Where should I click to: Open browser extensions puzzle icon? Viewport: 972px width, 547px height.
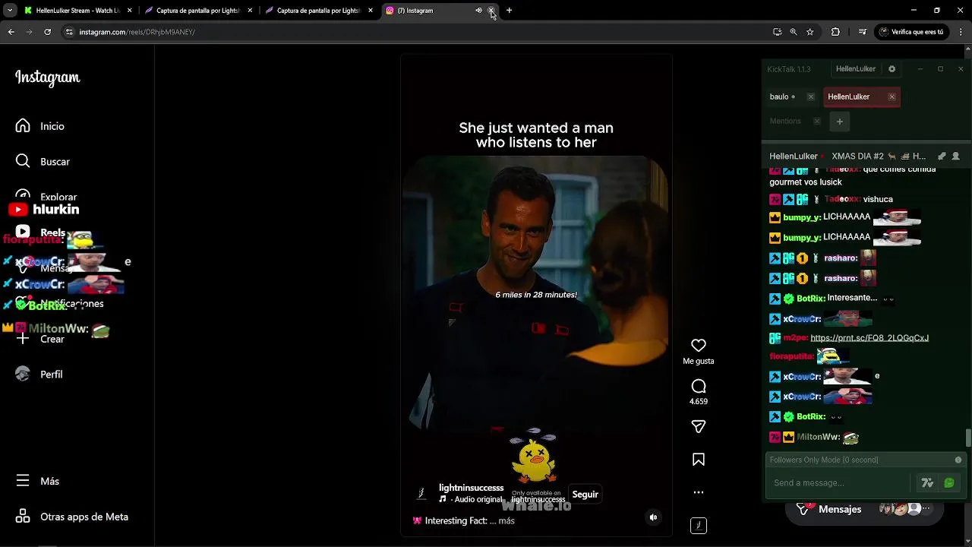pos(835,32)
